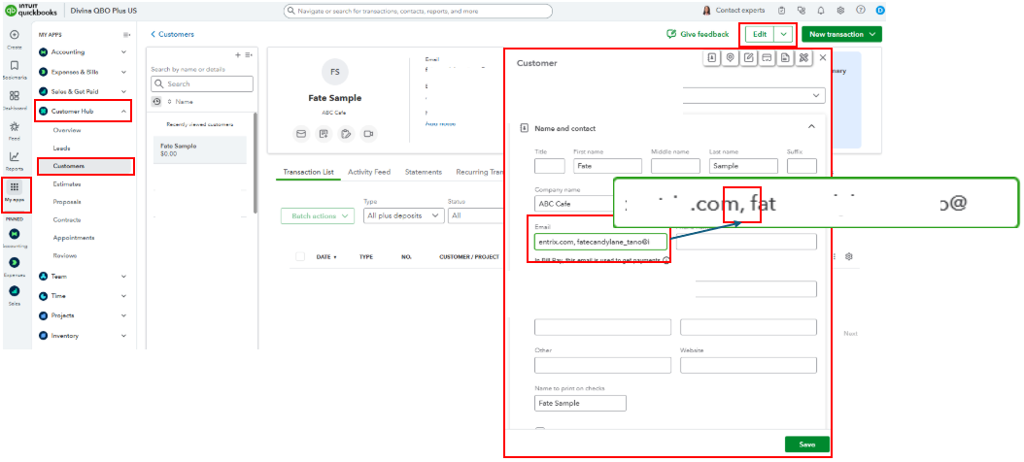Viewport: 1024px width, 462px height.
Task: Open the Reports chart icon in the left rail
Action: pyautogui.click(x=15, y=156)
